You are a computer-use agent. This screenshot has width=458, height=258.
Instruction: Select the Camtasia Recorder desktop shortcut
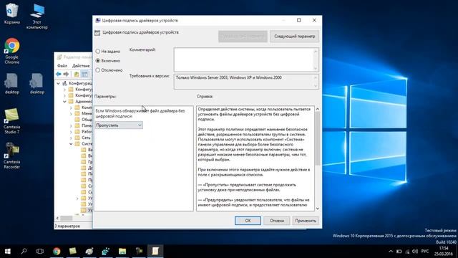pyautogui.click(x=12, y=156)
